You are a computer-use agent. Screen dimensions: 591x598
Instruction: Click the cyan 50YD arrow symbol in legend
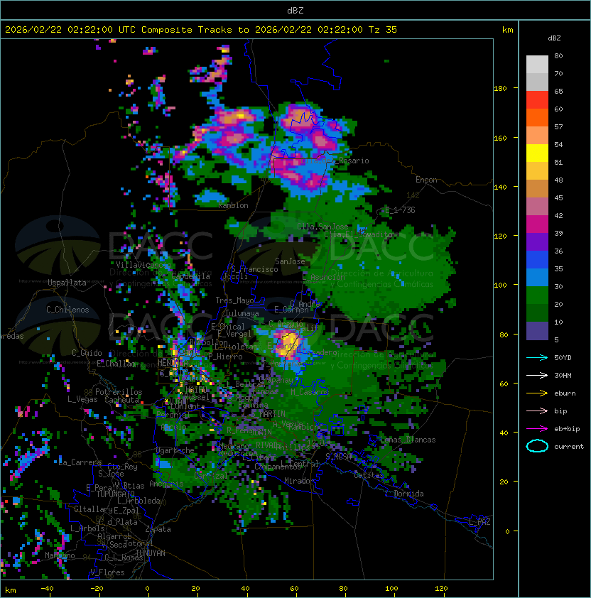pos(537,358)
